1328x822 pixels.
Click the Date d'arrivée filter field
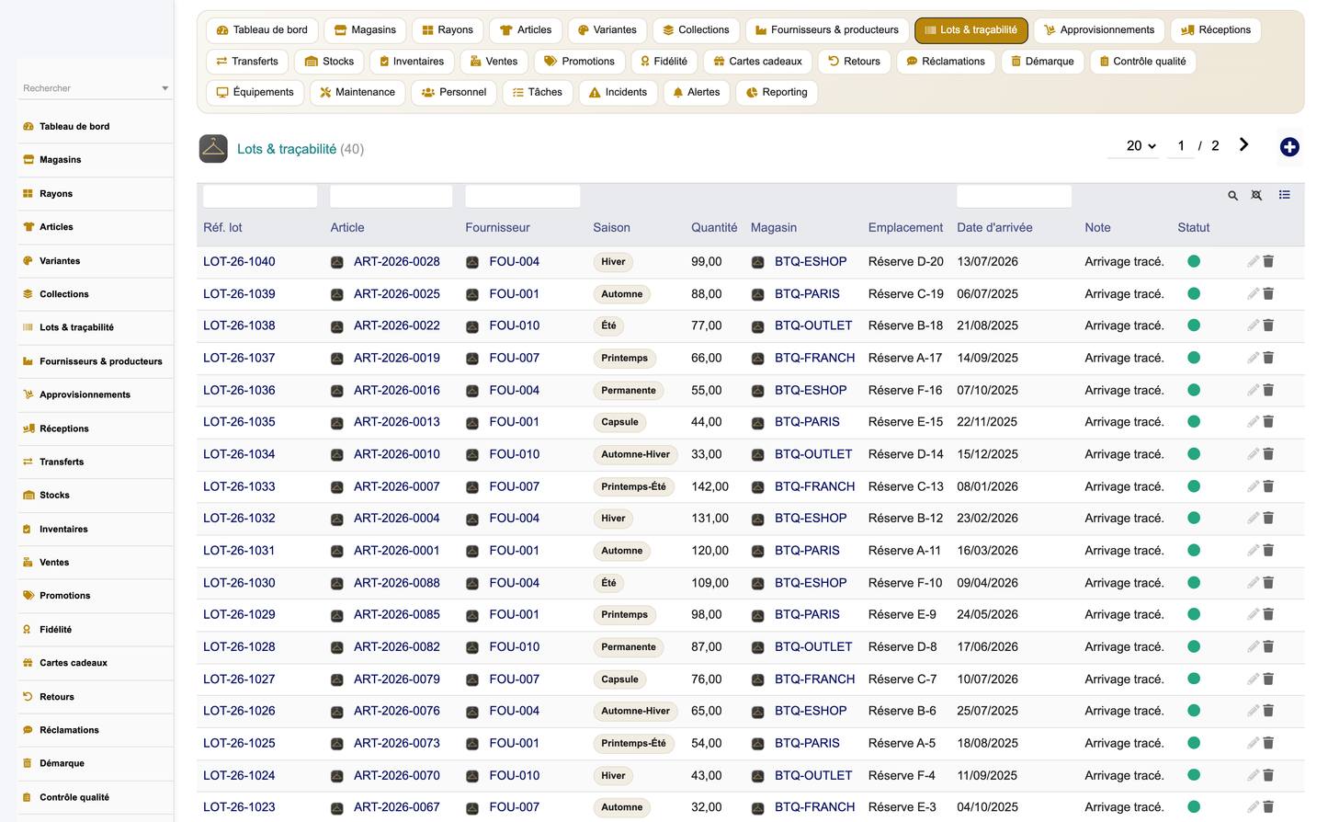1014,196
